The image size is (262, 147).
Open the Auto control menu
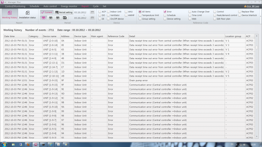[x=50, y=6]
